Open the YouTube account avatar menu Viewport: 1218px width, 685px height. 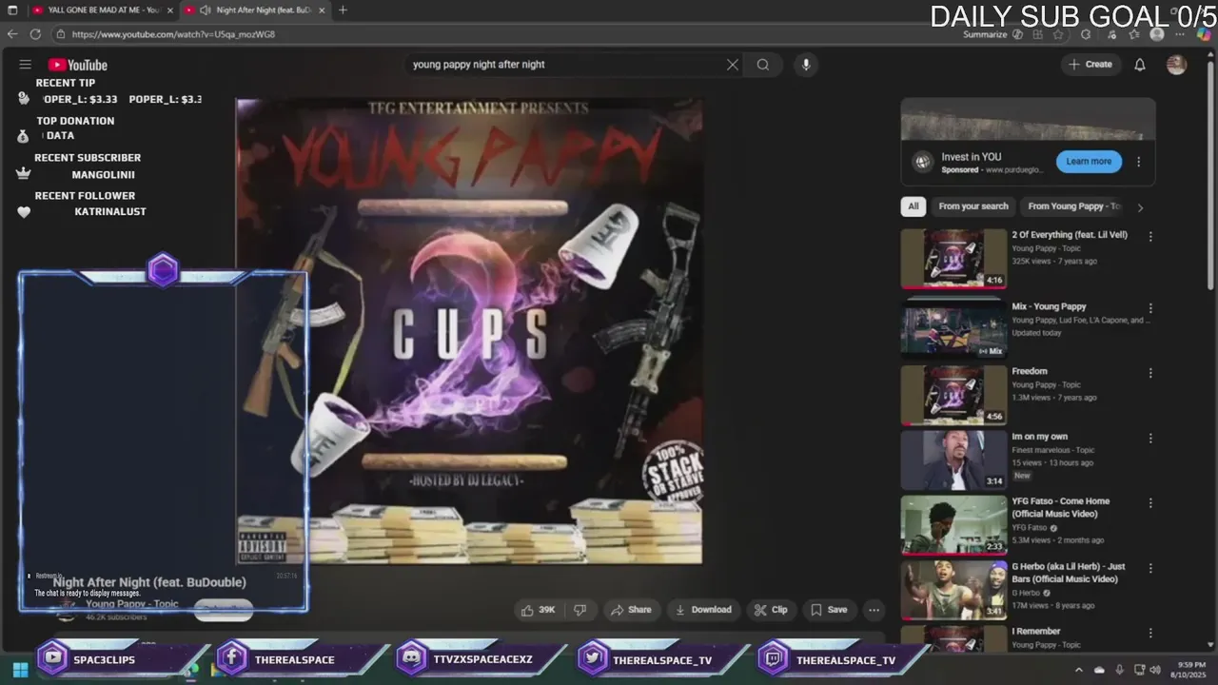point(1177,65)
